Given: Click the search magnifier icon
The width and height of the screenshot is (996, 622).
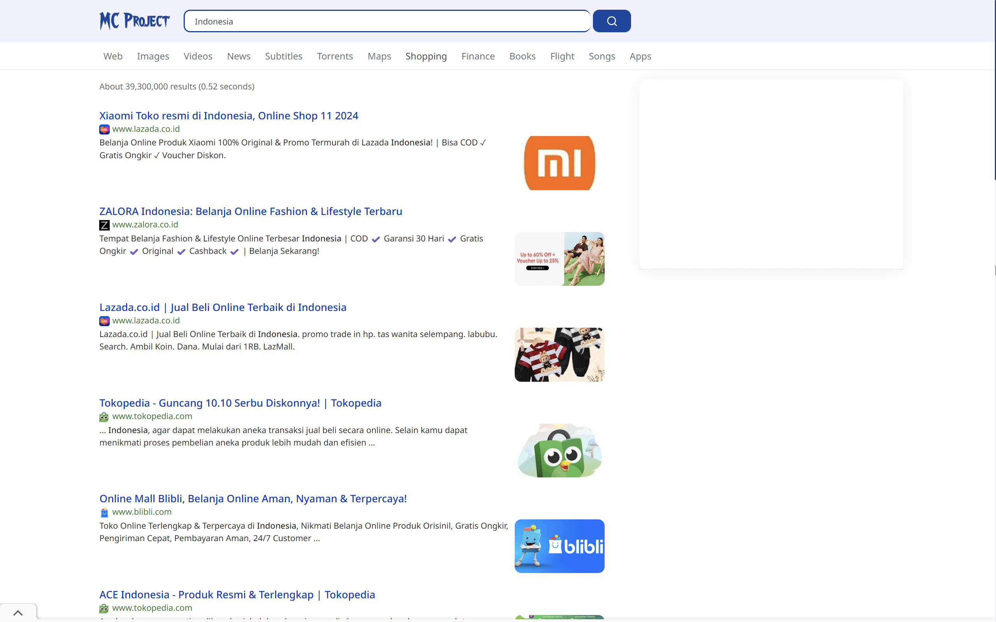Looking at the screenshot, I should [x=611, y=21].
